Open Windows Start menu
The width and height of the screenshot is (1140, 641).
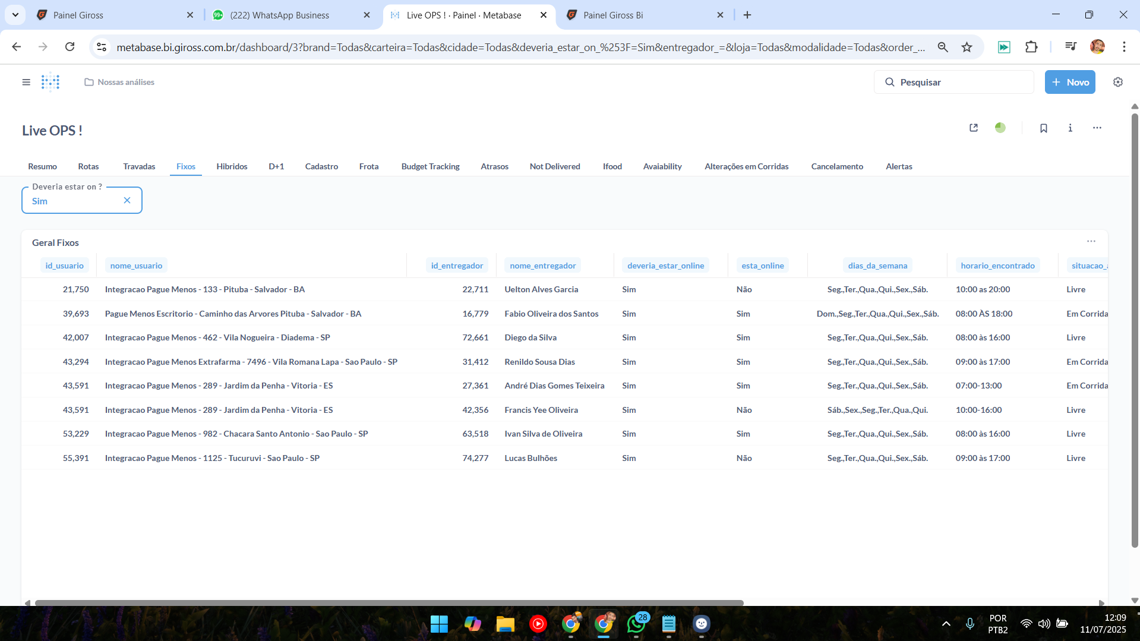(439, 624)
